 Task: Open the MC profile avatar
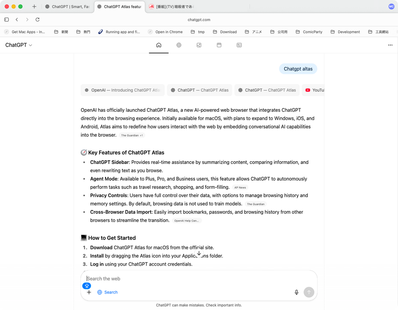click(x=391, y=7)
